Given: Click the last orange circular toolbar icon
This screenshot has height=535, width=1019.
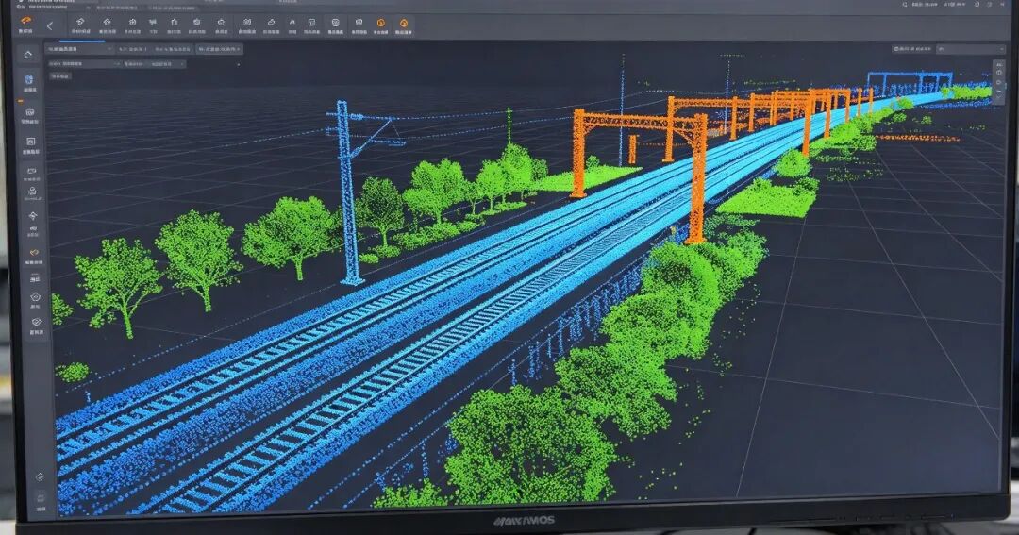Looking at the screenshot, I should click(x=404, y=23).
